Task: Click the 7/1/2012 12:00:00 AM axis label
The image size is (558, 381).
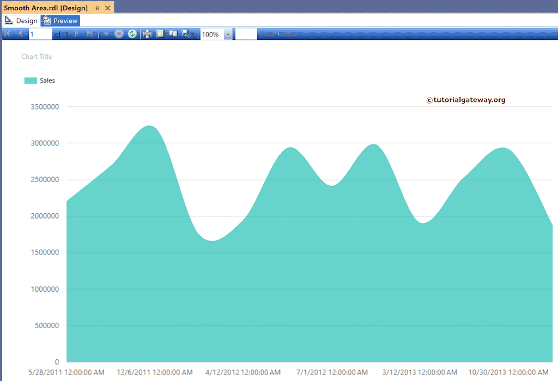Action: [332, 372]
